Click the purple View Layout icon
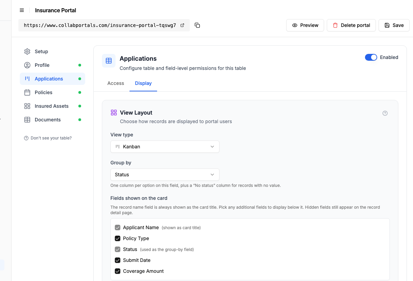The height and width of the screenshot is (281, 413). click(114, 113)
